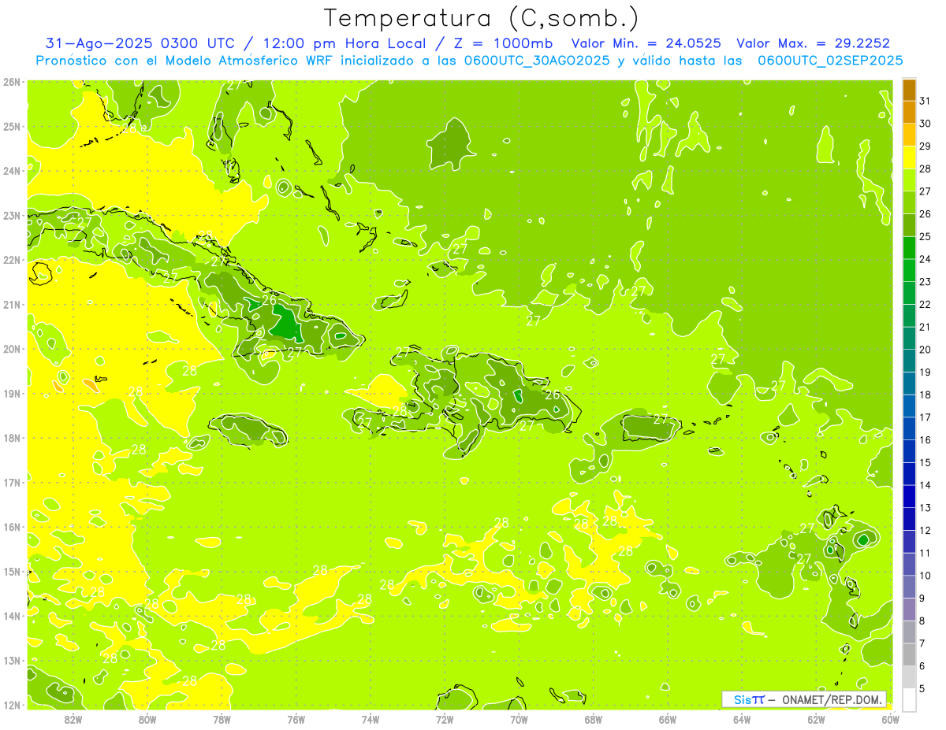Click the longitude label "68W"
The width and height of the screenshot is (946, 730).
(594, 719)
